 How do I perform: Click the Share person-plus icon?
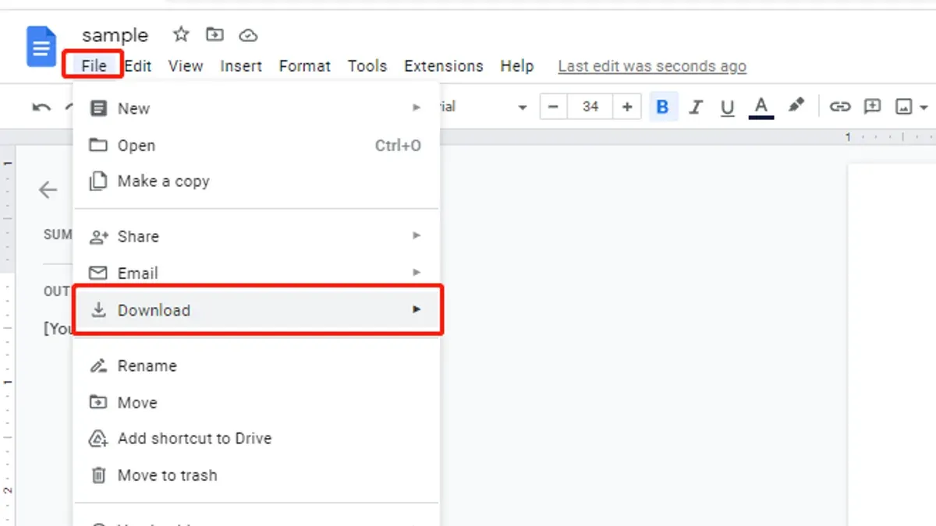[98, 236]
